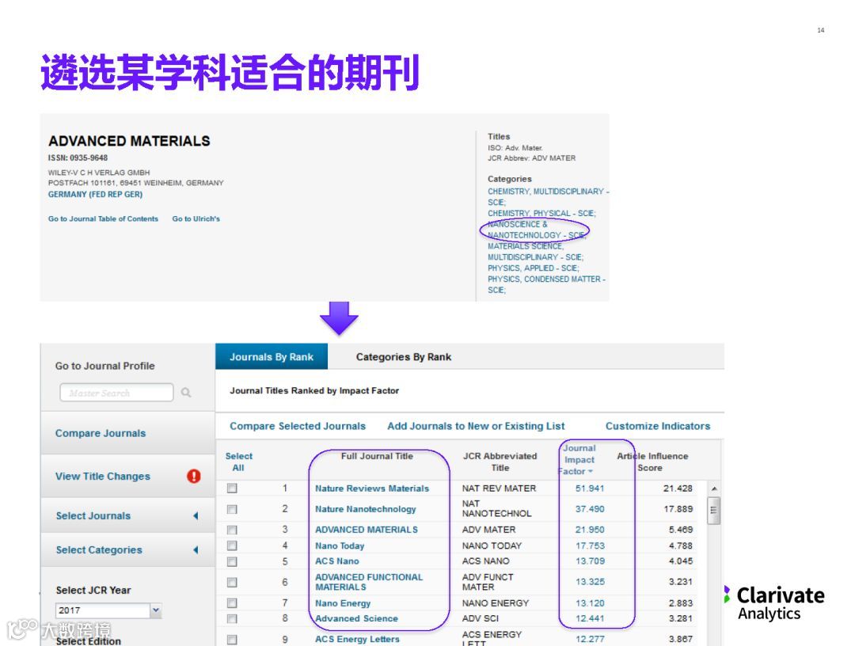The height and width of the screenshot is (646, 855).
Task: Click Compare Selected Journals link
Action: [298, 426]
